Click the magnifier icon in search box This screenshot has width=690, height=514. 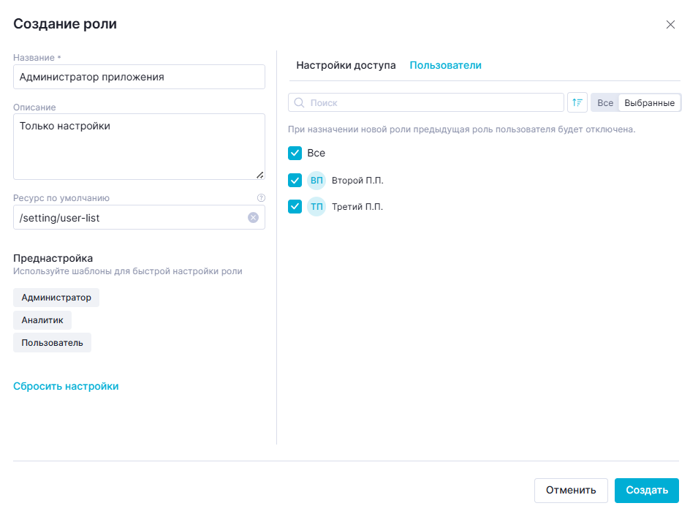(x=299, y=103)
